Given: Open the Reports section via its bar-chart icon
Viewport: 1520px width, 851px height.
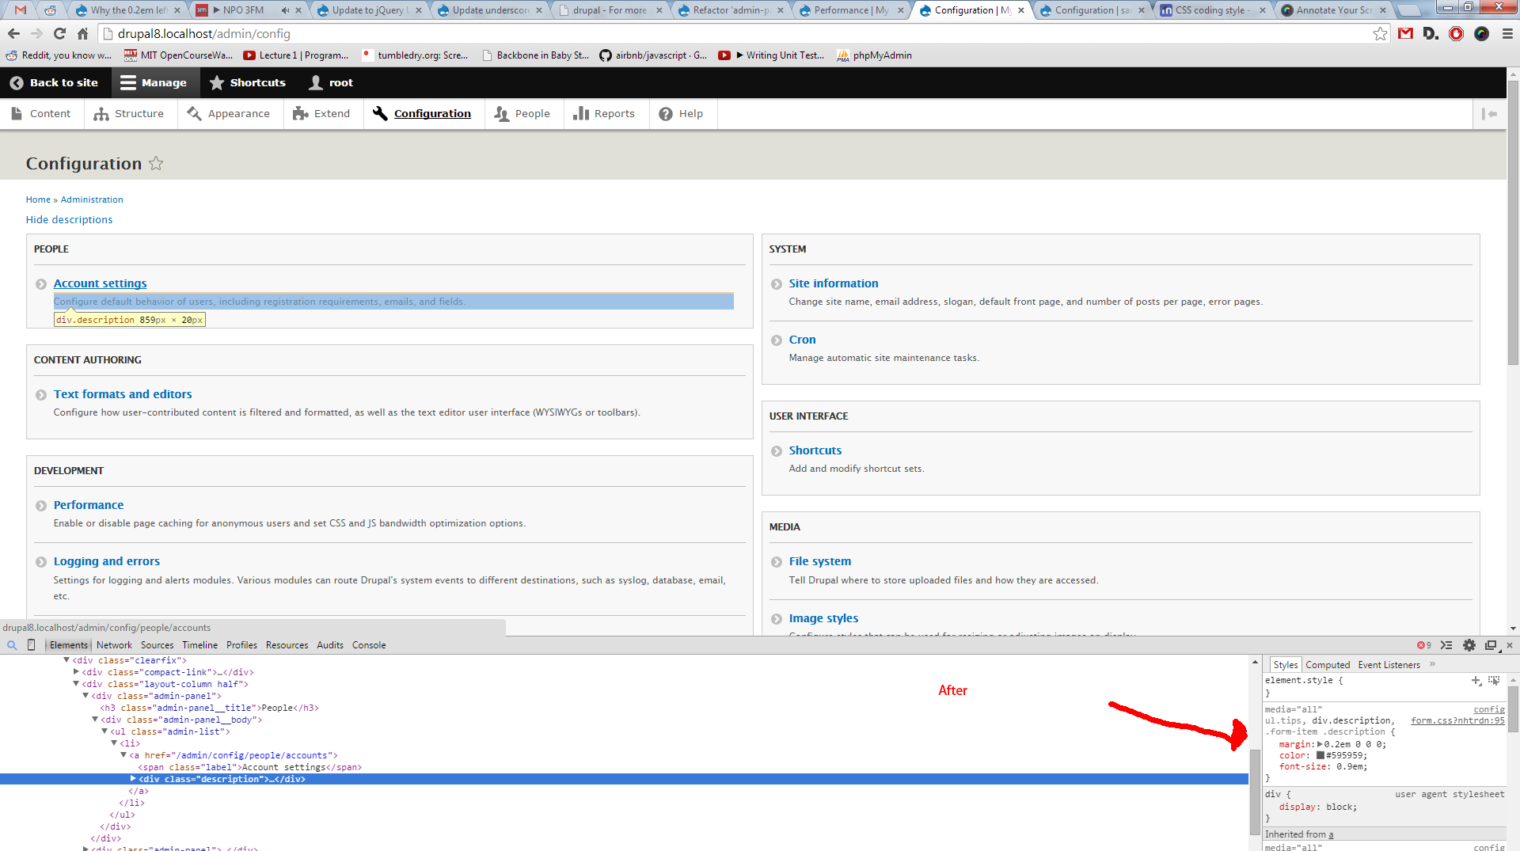Looking at the screenshot, I should pos(580,113).
